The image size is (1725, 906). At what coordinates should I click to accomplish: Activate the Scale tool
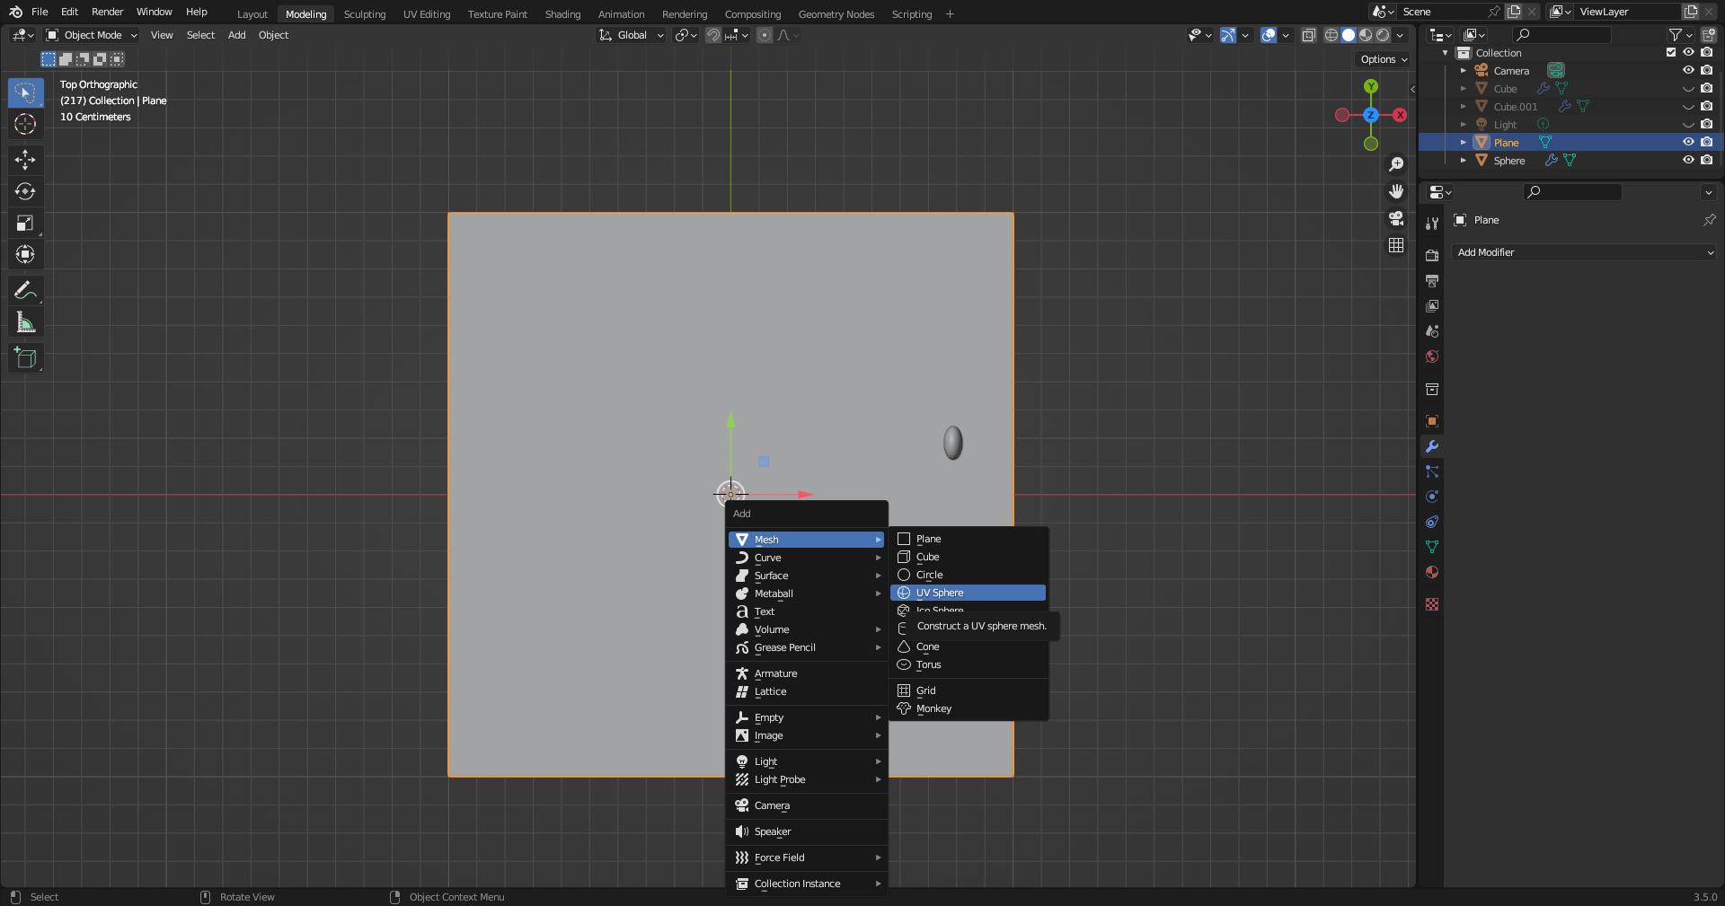[25, 223]
